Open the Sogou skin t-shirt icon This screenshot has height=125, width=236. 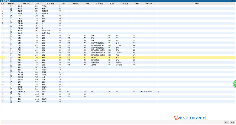[200, 118]
